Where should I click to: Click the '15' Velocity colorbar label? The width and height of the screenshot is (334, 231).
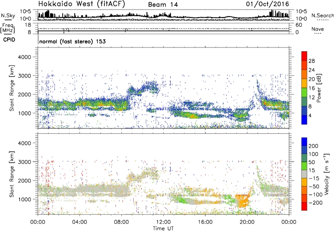point(311,171)
